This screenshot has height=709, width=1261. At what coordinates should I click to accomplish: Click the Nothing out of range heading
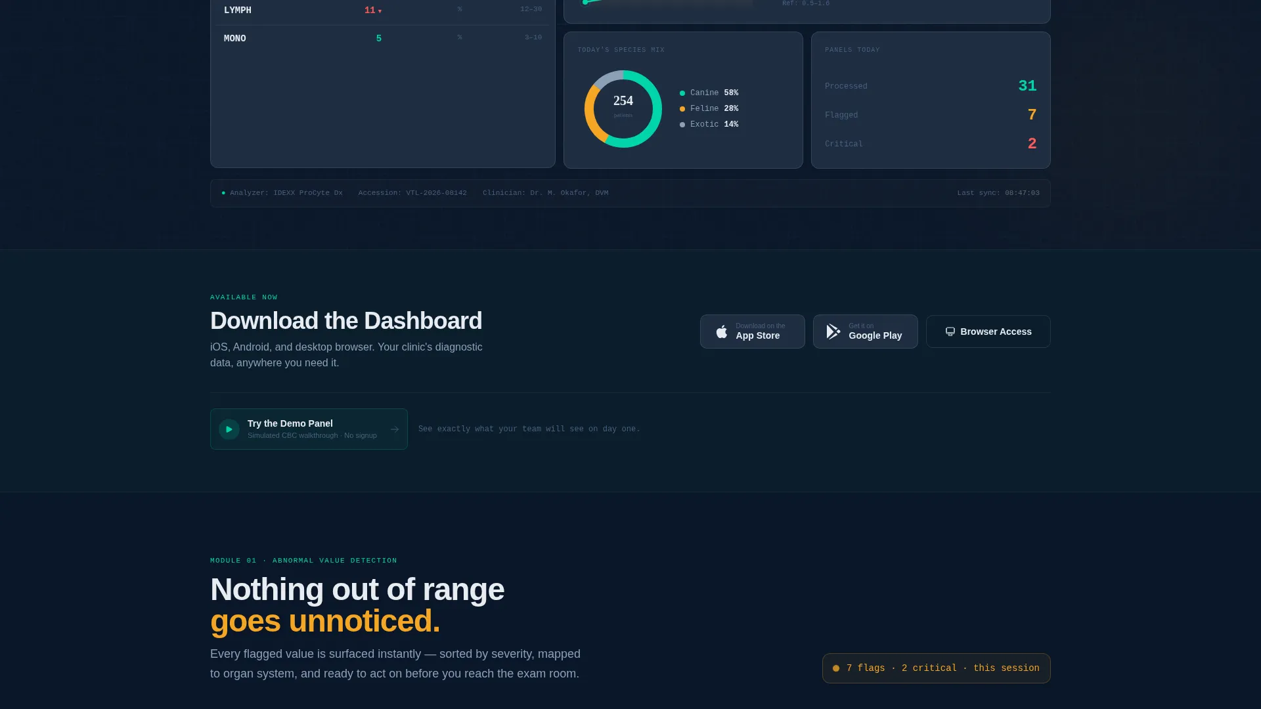357,590
